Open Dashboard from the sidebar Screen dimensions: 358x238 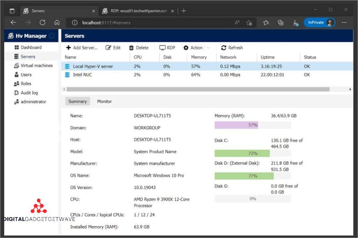[31, 47]
